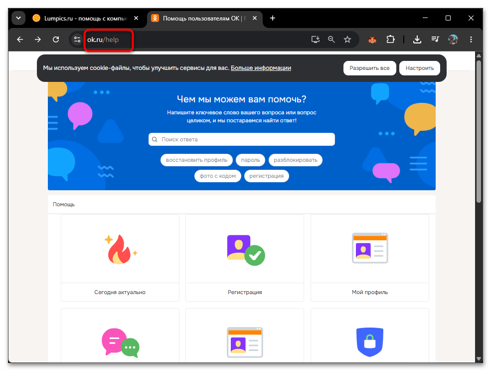Click the scrollbar down arrow
The height and width of the screenshot is (371, 491).
pos(479,359)
